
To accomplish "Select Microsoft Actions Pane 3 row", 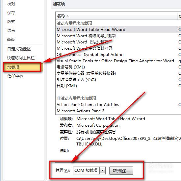I will (x=118, y=111).
